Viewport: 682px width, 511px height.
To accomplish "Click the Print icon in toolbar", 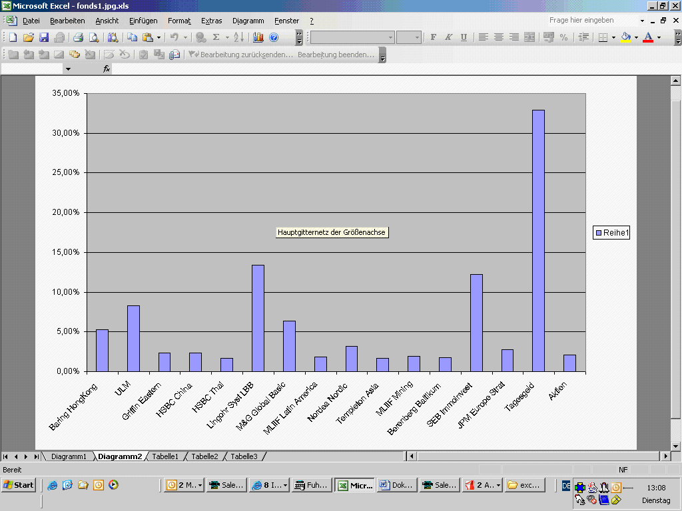I will [x=78, y=37].
